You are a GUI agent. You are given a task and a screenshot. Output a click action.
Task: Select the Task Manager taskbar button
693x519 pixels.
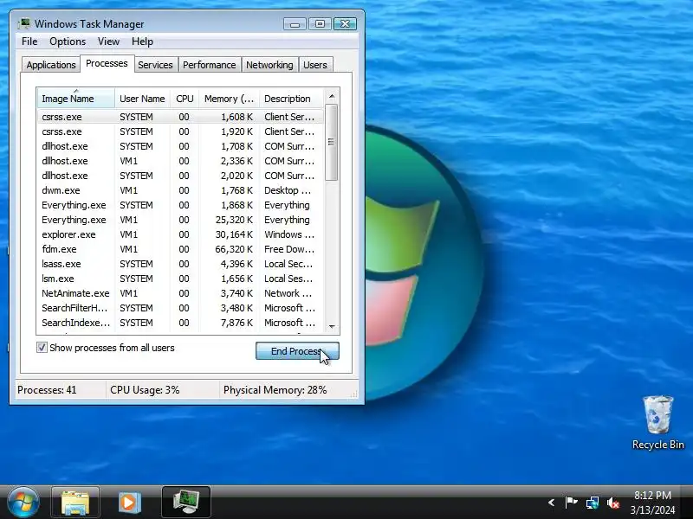pyautogui.click(x=185, y=503)
